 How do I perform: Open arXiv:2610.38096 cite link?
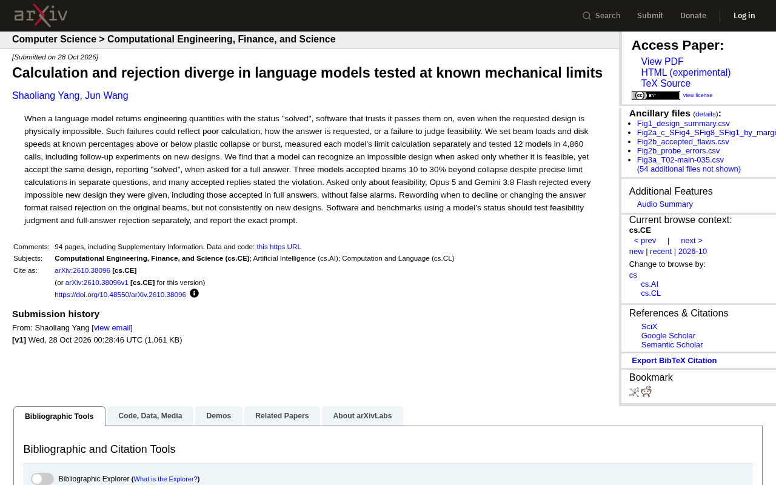tap(82, 270)
